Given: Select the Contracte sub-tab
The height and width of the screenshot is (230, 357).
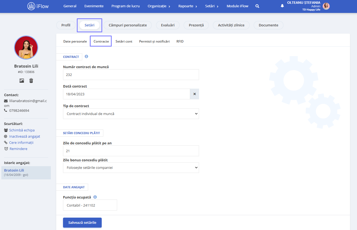Looking at the screenshot, I should tap(101, 41).
